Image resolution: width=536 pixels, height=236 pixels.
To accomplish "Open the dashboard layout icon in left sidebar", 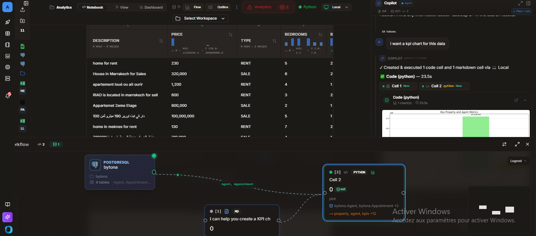I will click(x=7, y=56).
